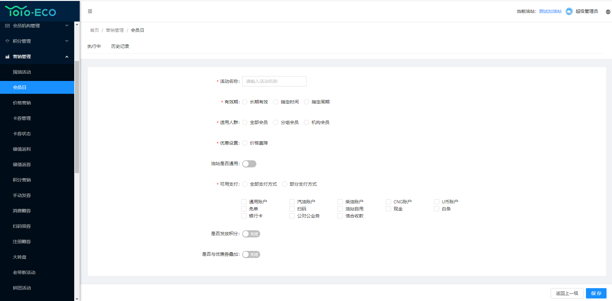Click the 会员机构管理 menu icon
612x301 pixels.
click(7, 26)
